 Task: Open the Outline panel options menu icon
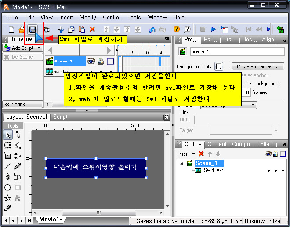click(284, 144)
